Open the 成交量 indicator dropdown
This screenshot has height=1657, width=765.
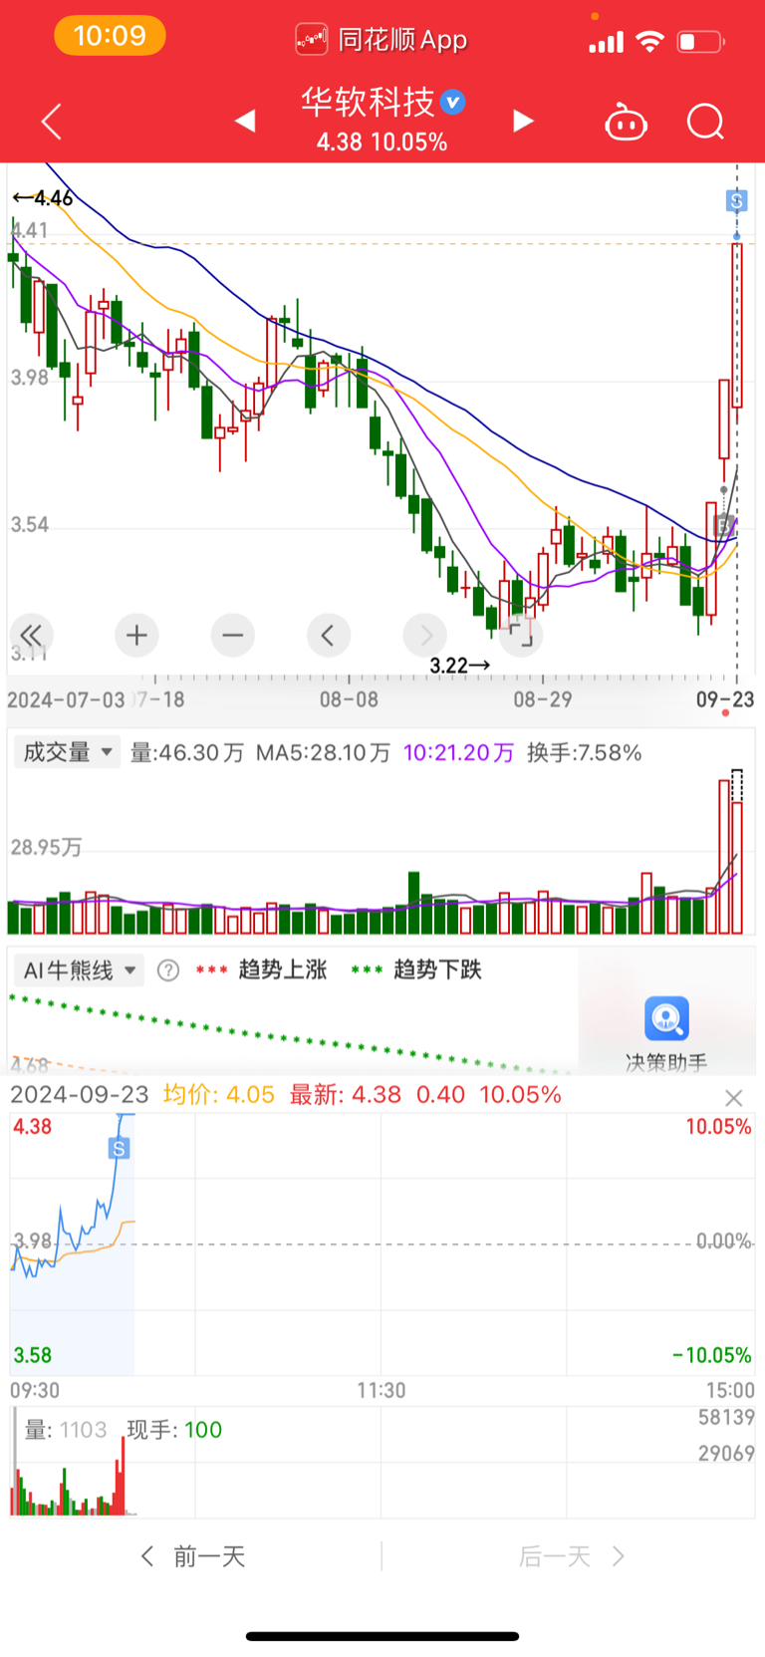point(68,752)
